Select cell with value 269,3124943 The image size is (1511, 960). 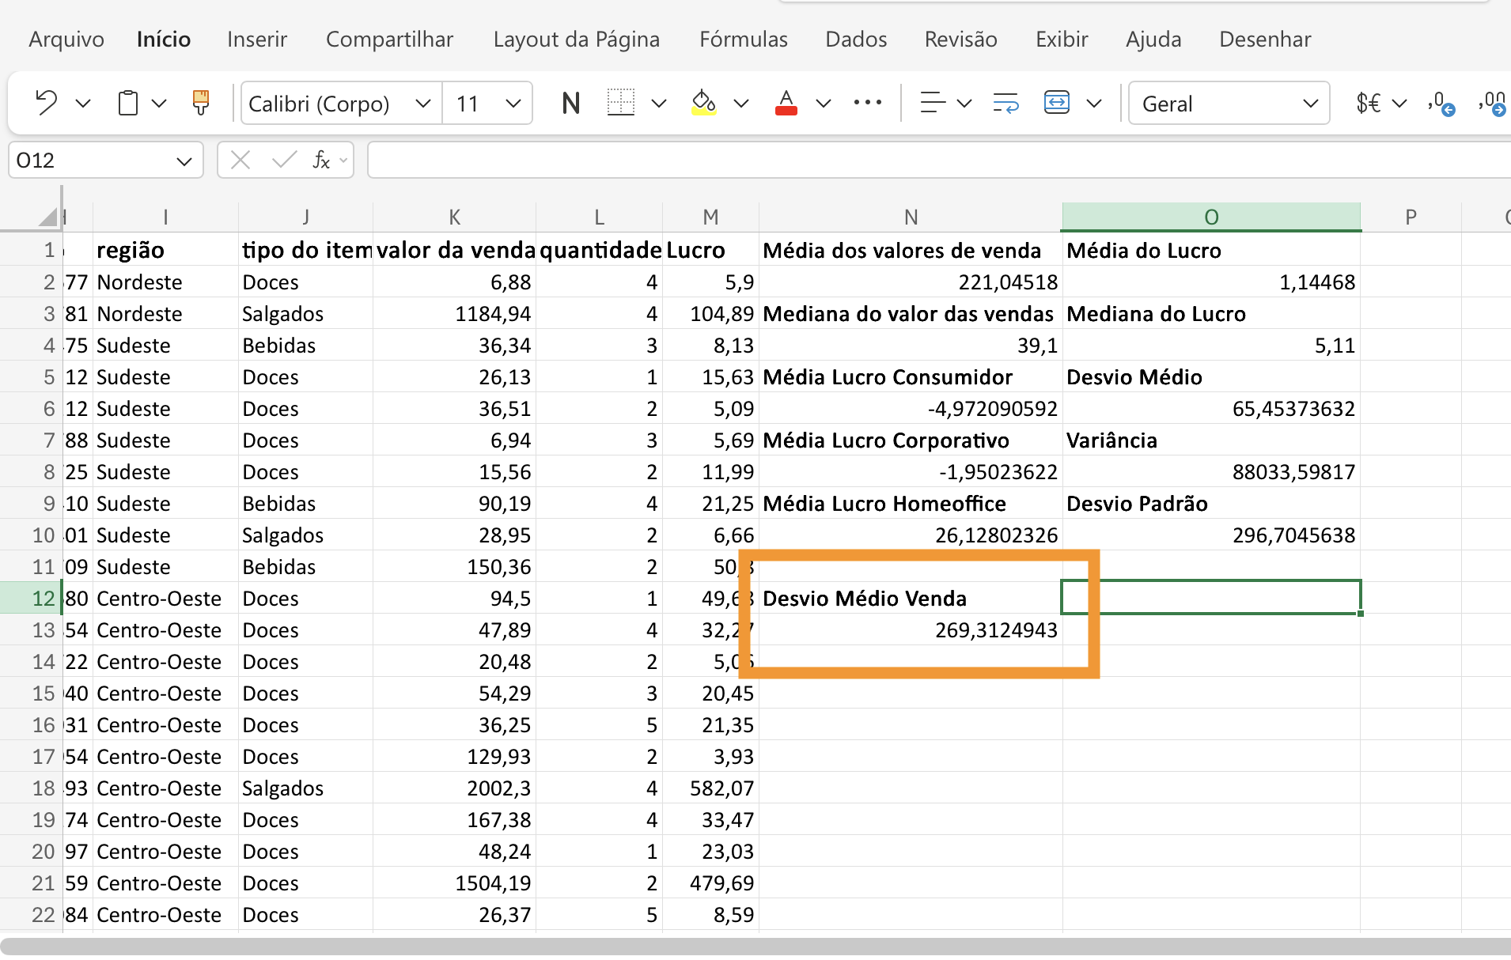click(x=911, y=630)
